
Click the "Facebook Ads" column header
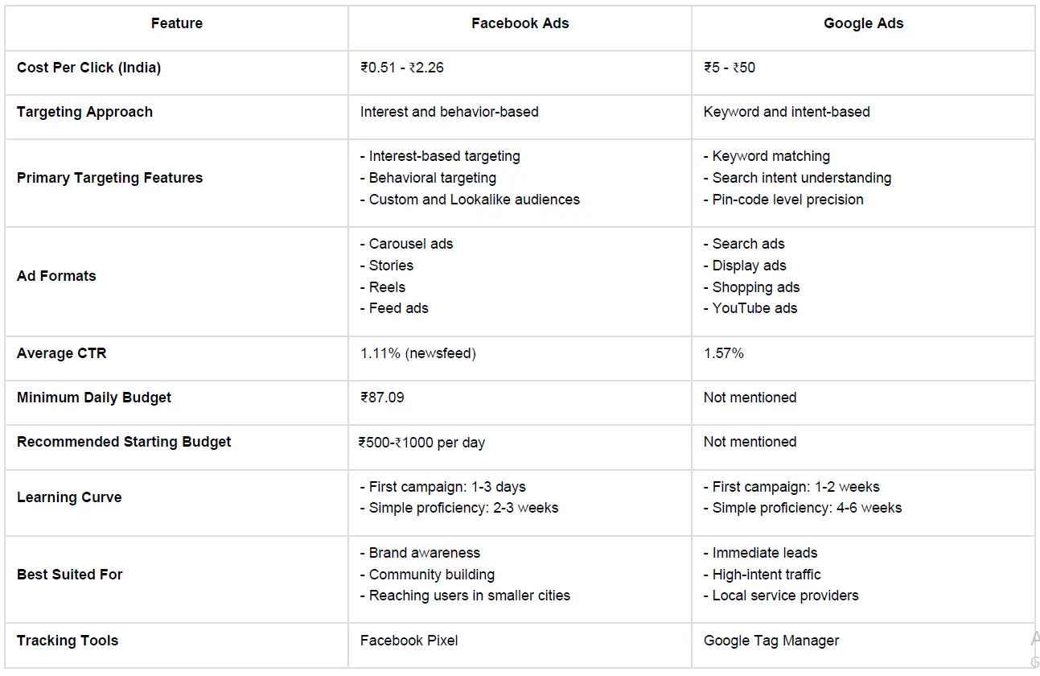(x=520, y=24)
